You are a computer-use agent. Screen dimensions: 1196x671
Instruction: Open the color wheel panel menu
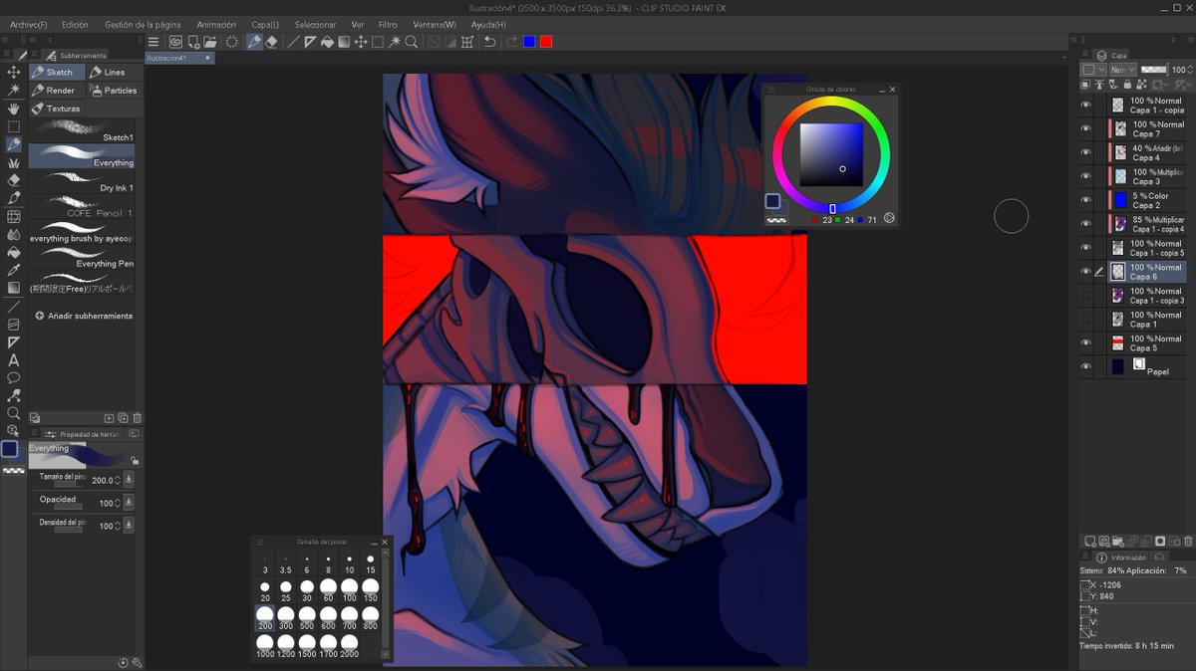(770, 90)
